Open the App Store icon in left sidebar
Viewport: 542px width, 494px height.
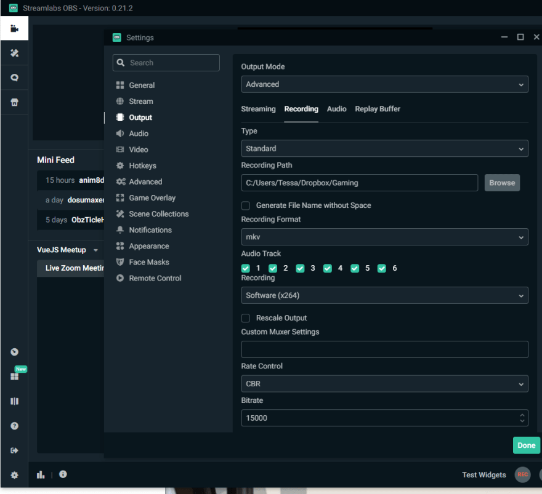(x=14, y=102)
